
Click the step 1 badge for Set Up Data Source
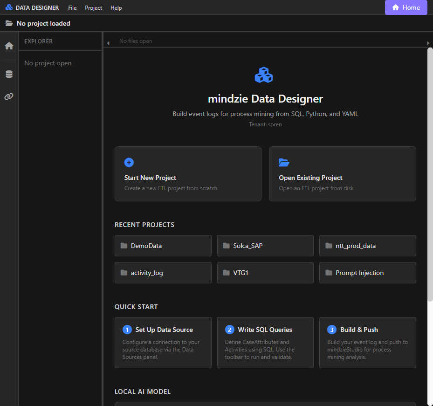point(127,330)
